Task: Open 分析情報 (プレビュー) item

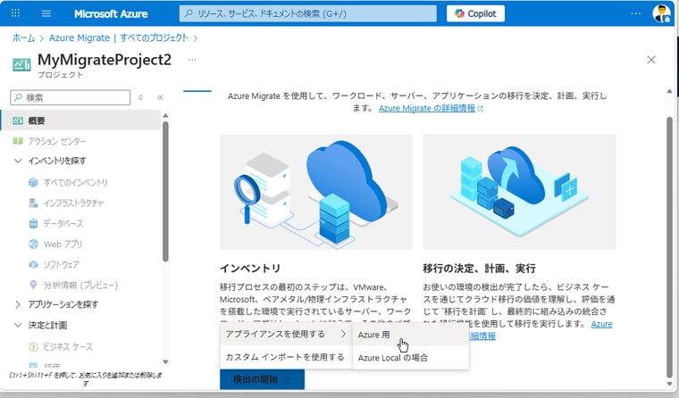Action: pyautogui.click(x=80, y=285)
